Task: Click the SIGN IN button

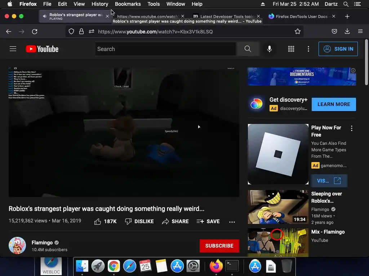Action: coord(338,49)
